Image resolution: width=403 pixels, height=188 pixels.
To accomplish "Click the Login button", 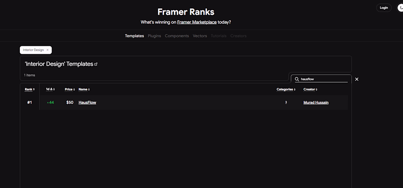I will pyautogui.click(x=384, y=8).
